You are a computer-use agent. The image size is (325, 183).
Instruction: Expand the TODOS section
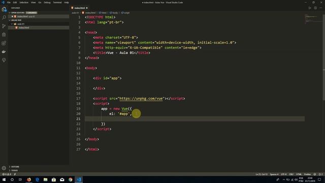[39, 170]
